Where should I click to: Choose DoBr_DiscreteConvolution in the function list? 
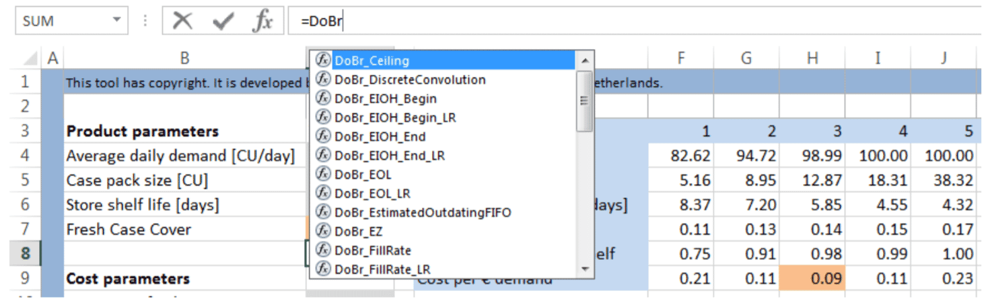[x=444, y=79]
